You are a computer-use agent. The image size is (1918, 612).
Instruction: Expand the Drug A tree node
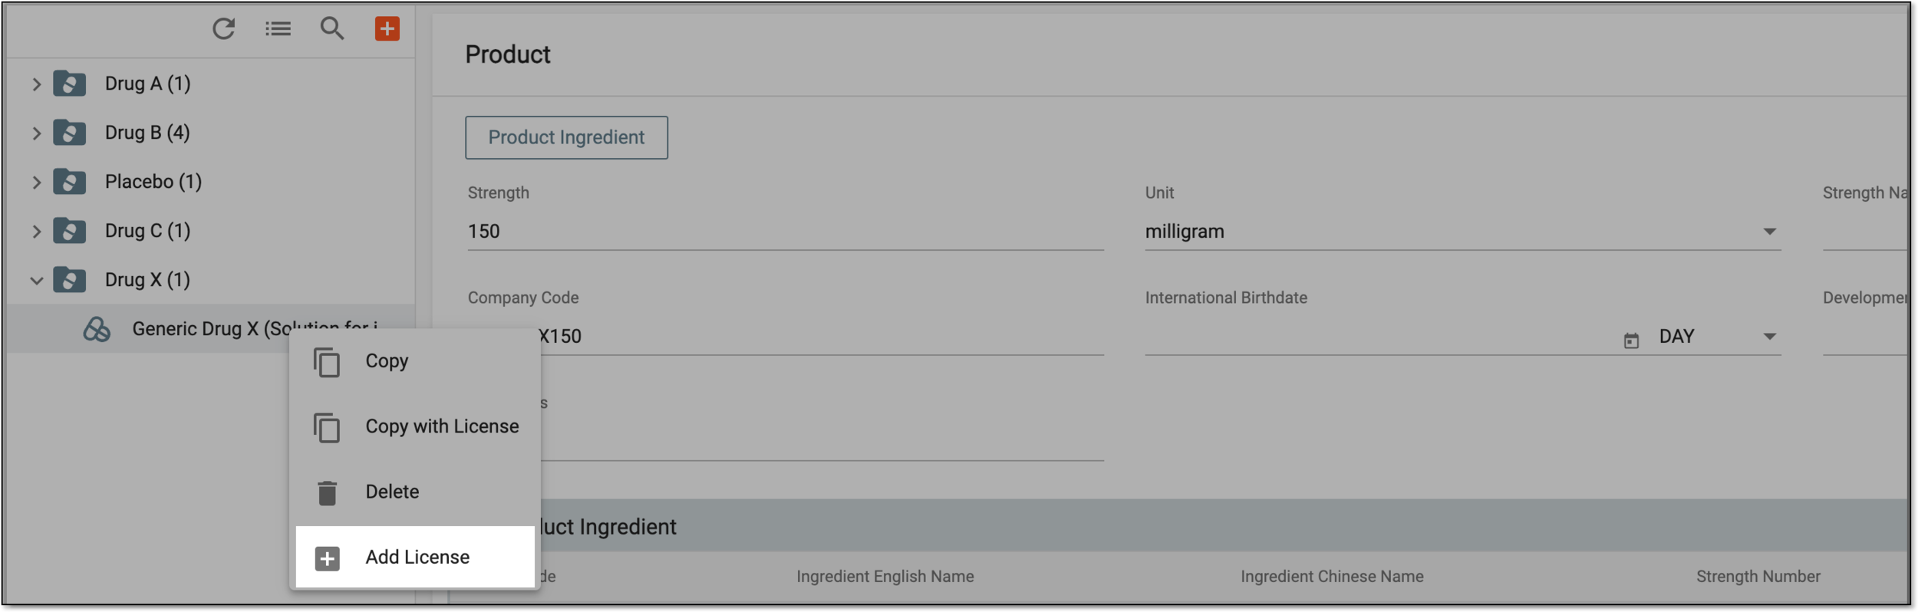(x=36, y=84)
